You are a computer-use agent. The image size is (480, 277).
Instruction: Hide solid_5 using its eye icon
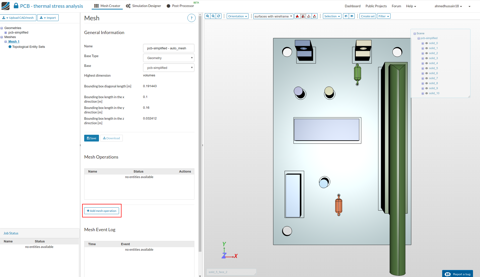tap(426, 68)
